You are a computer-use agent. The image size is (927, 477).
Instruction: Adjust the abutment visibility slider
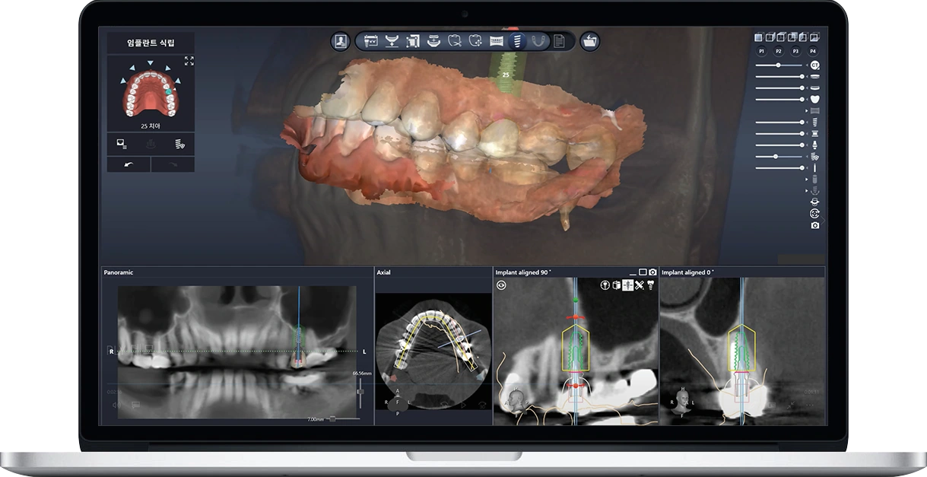pyautogui.click(x=779, y=145)
